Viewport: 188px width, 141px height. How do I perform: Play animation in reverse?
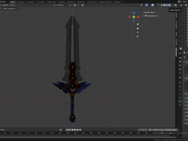click(72, 130)
